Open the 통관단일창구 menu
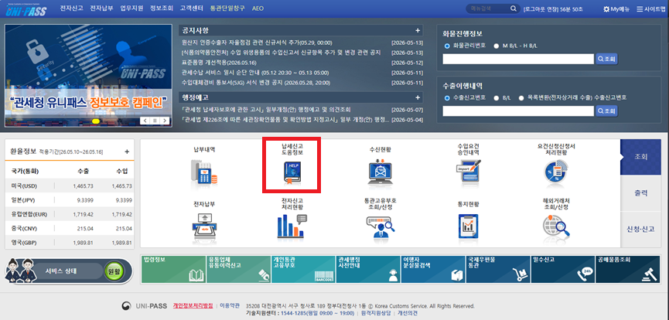669x320 pixels. click(x=228, y=8)
